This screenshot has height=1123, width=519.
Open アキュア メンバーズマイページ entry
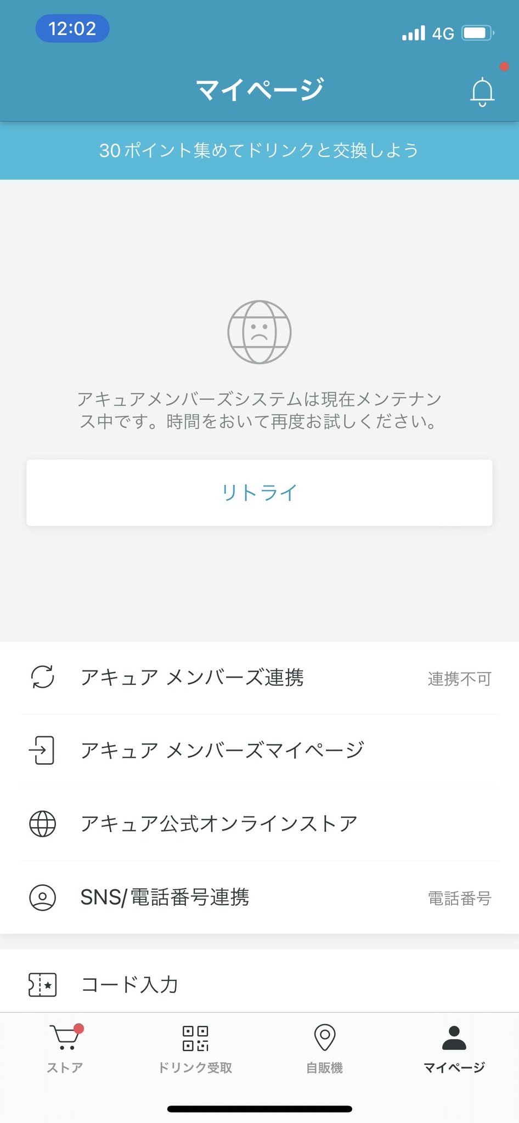(x=222, y=750)
